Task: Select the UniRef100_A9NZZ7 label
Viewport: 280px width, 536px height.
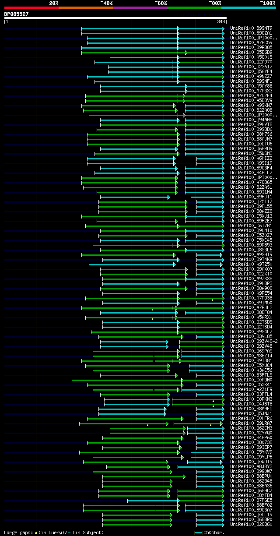Action: [251, 76]
